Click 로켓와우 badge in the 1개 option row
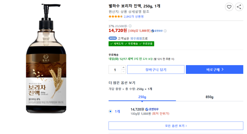Screen dimensions: 247x134 [x=152, y=109]
